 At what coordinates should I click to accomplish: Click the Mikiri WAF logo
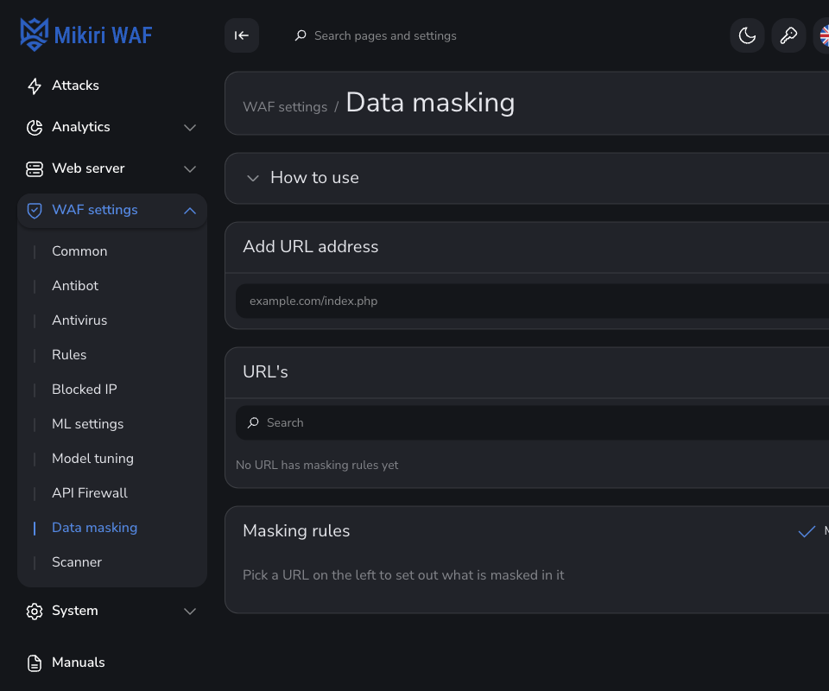(x=86, y=35)
